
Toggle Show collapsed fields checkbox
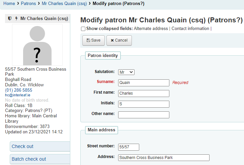(83, 29)
